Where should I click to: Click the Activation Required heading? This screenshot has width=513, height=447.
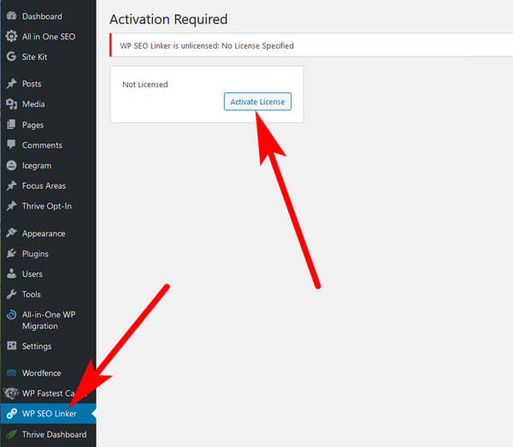168,19
